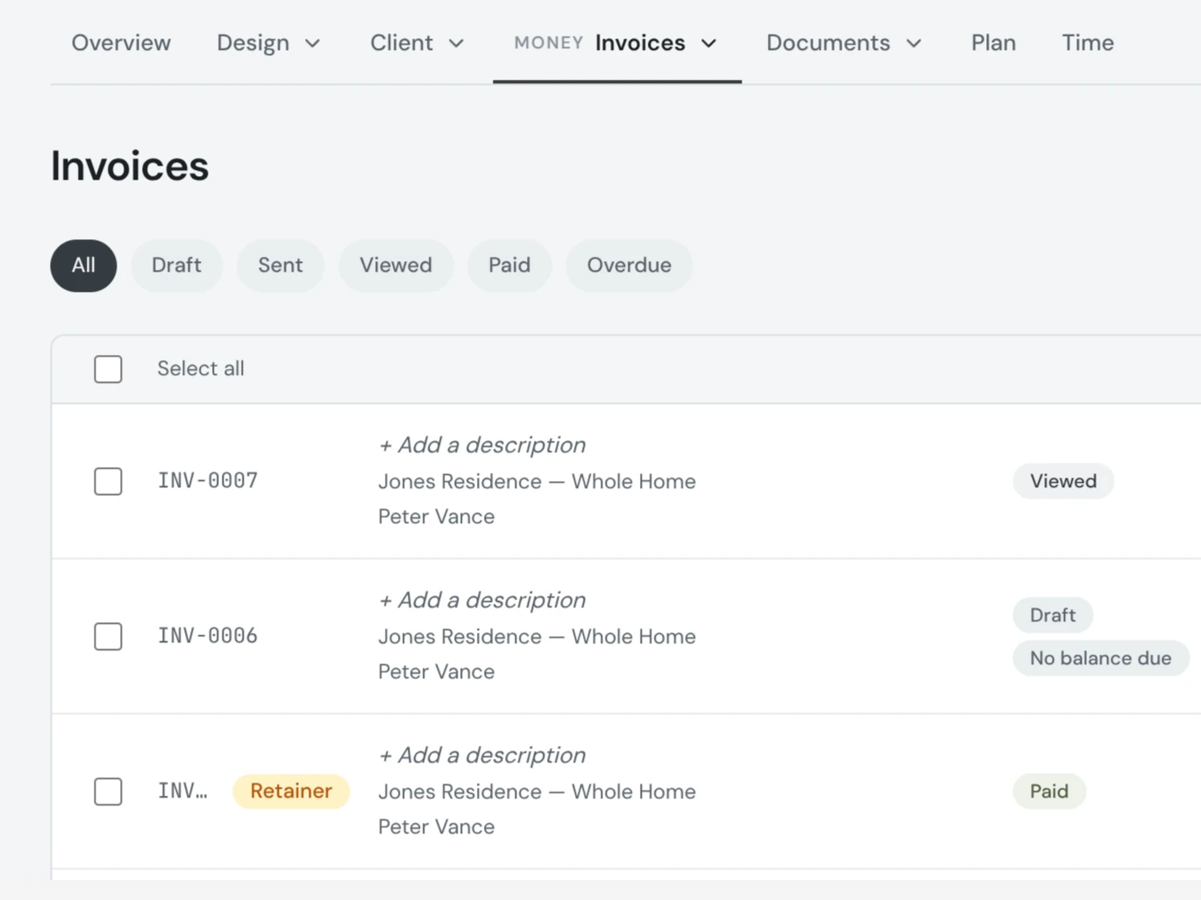1201x900 pixels.
Task: Click Peter Vance on the Retainer invoice row
Action: [437, 827]
